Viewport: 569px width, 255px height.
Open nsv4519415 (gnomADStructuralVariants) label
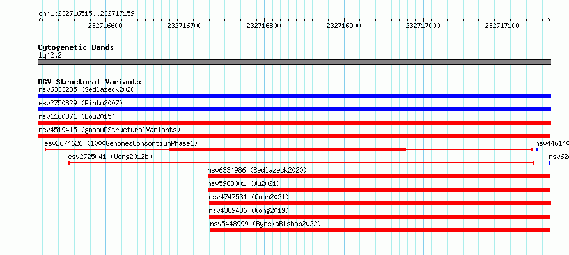click(x=109, y=130)
